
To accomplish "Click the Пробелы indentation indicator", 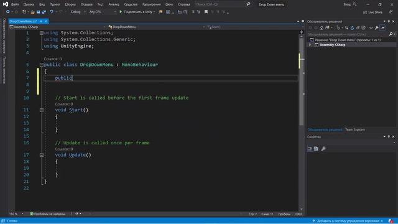I will tap(284, 214).
